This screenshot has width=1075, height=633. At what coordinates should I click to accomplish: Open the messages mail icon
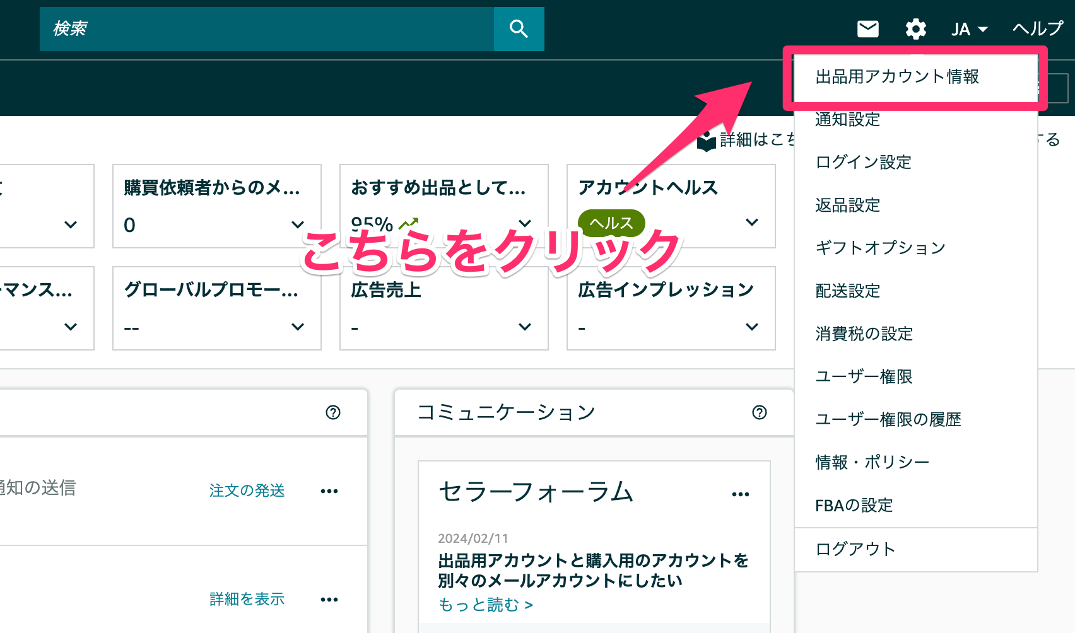[867, 28]
